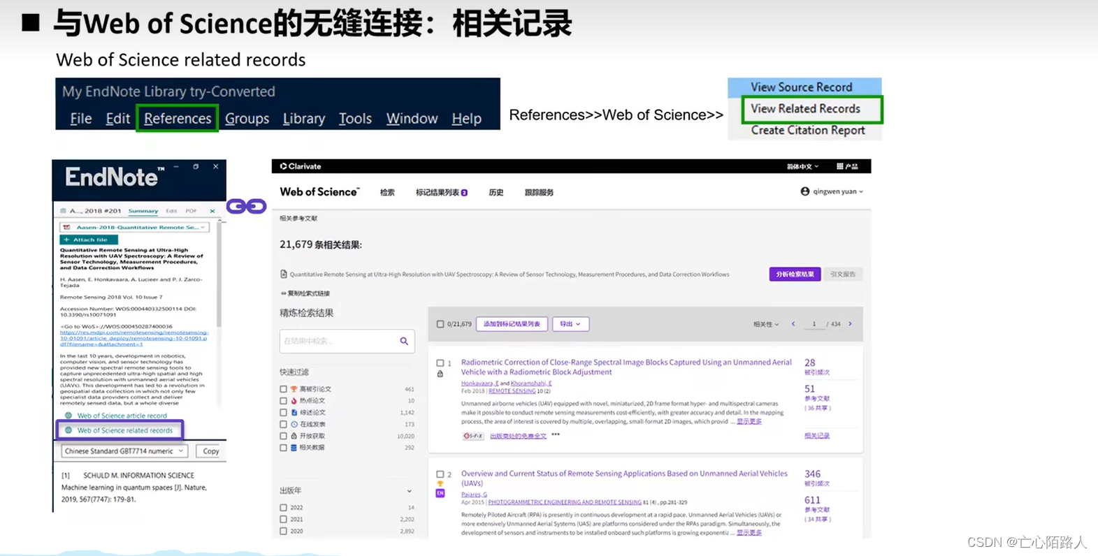Open the 产品 products grid icon
The width and height of the screenshot is (1098, 556).
pyautogui.click(x=839, y=166)
